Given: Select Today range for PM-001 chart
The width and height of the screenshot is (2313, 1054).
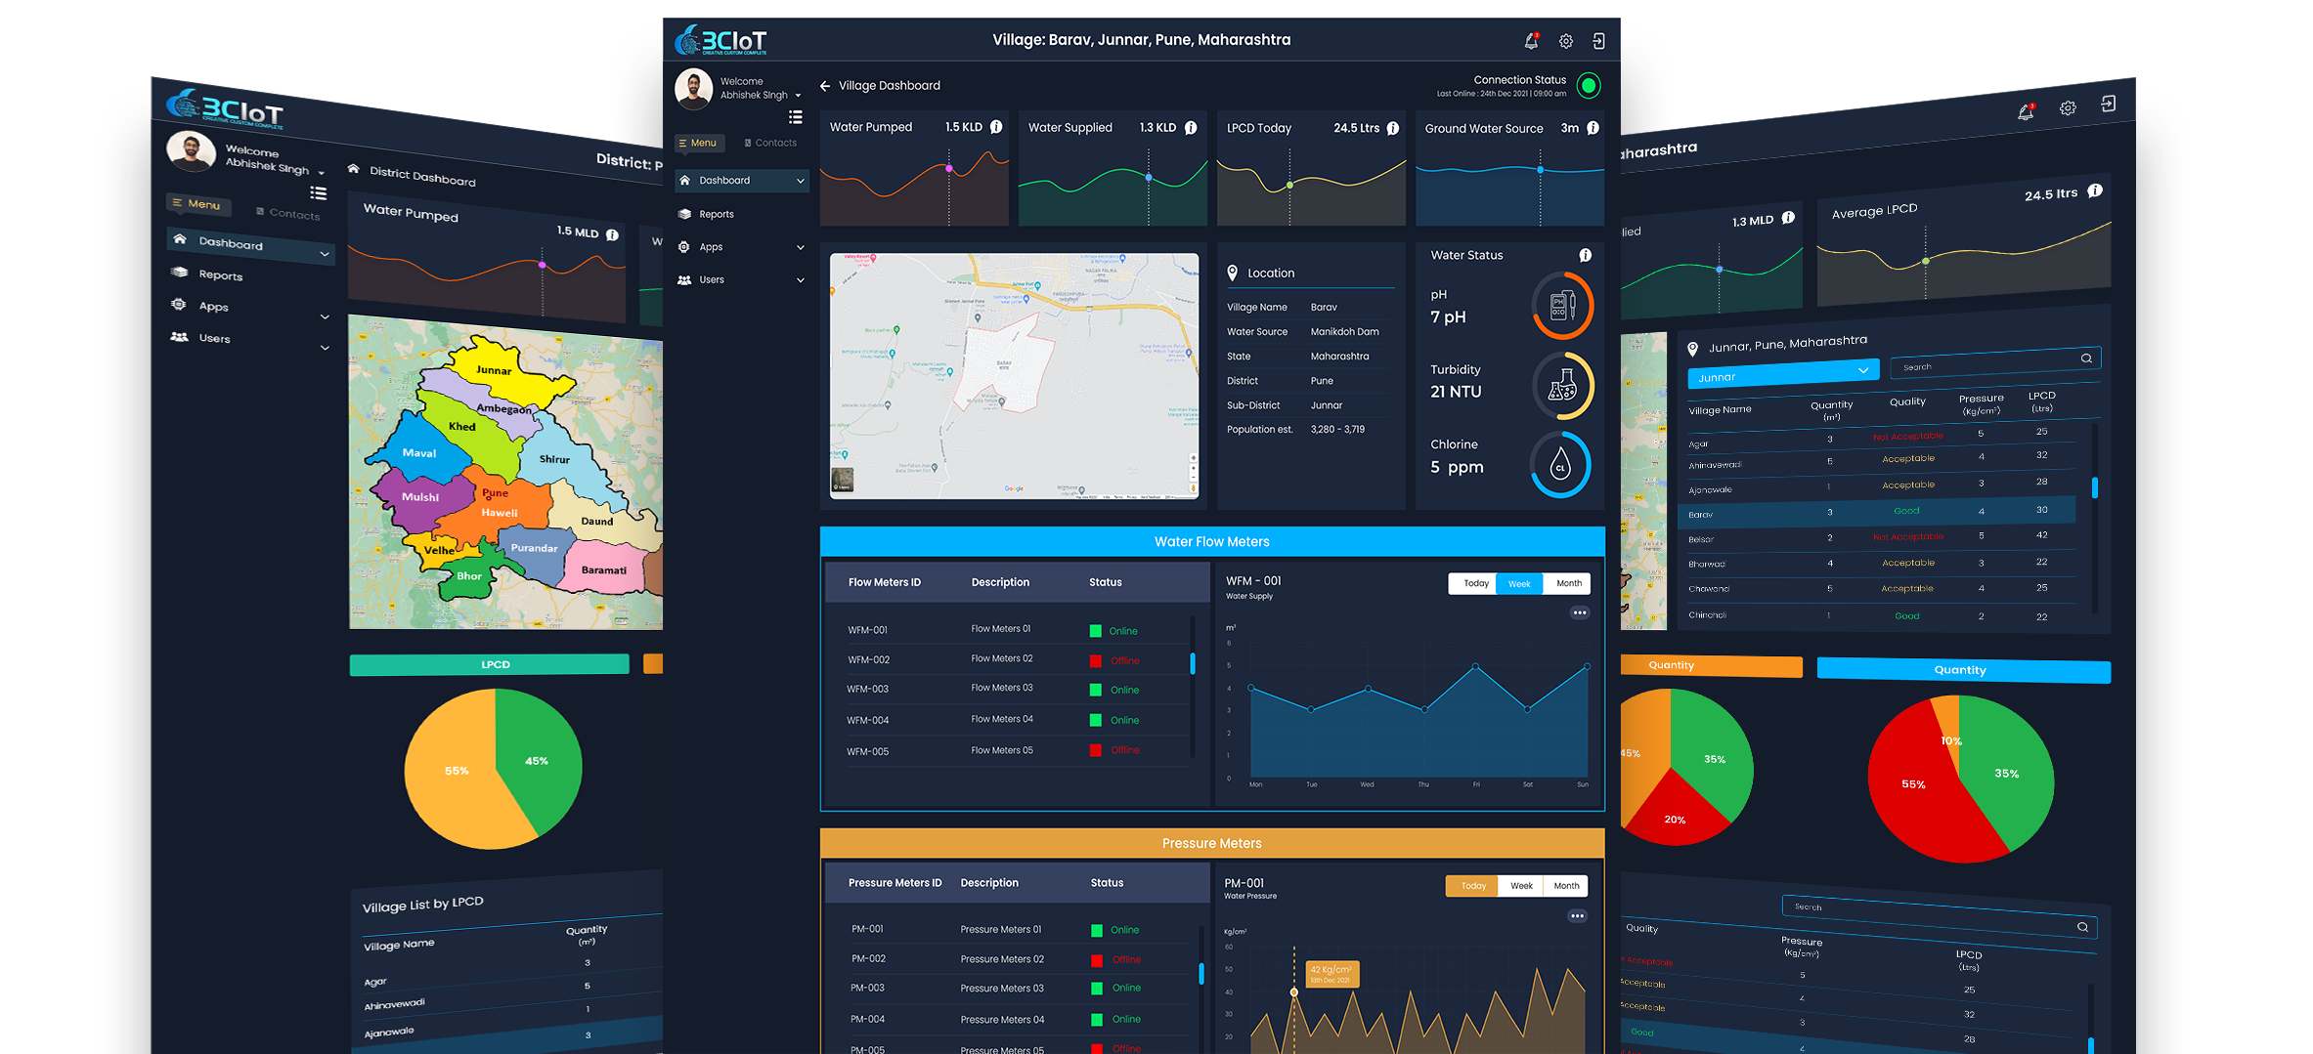Looking at the screenshot, I should [1471, 886].
